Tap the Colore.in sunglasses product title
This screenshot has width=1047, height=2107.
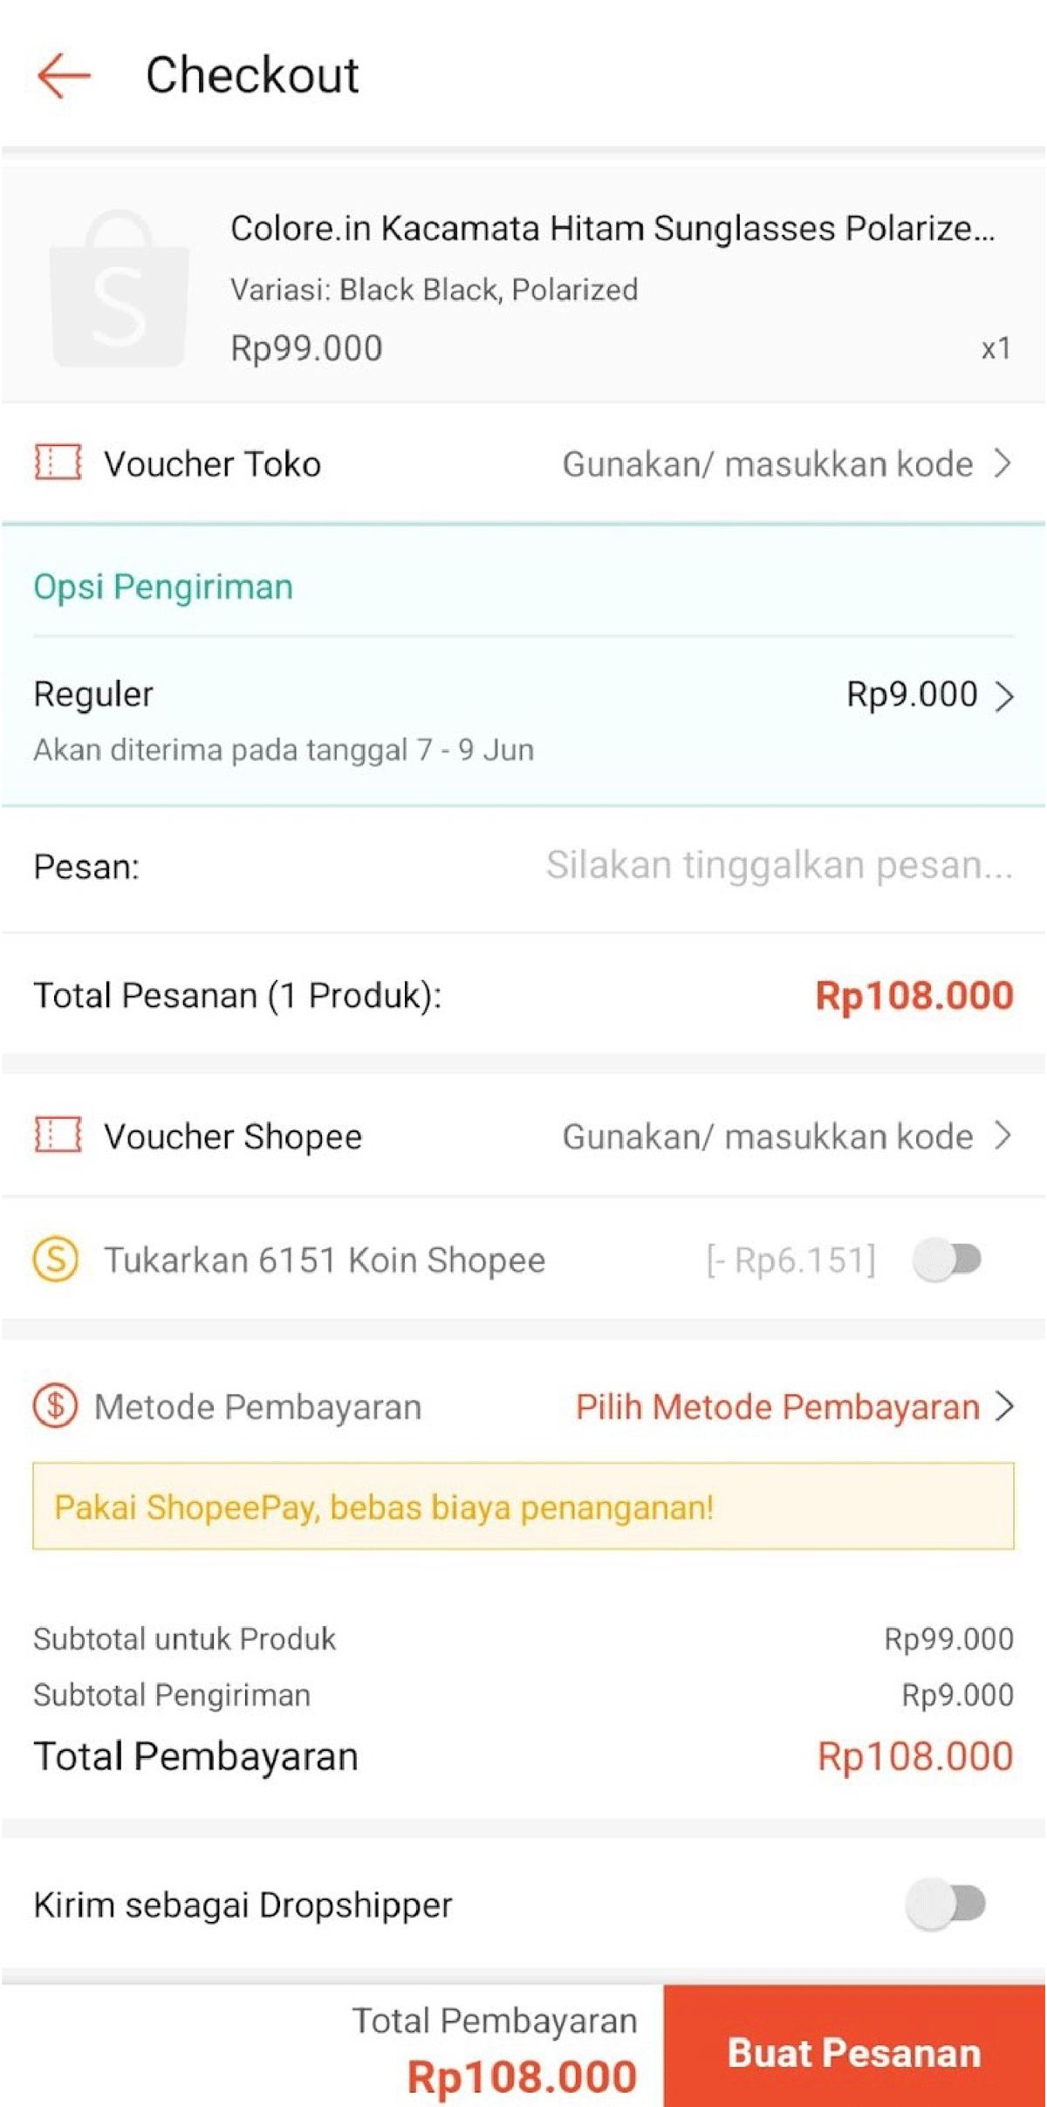(x=612, y=229)
